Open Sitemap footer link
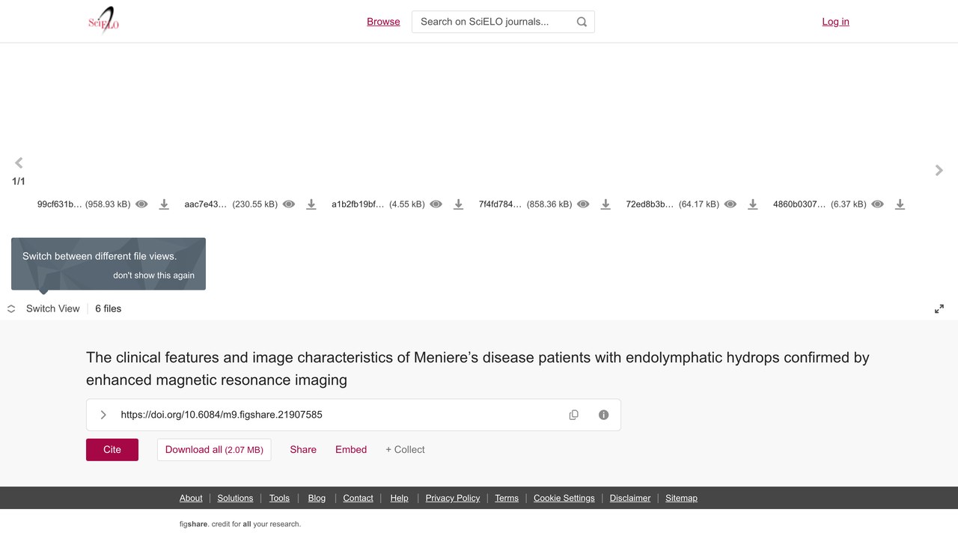 pos(681,498)
